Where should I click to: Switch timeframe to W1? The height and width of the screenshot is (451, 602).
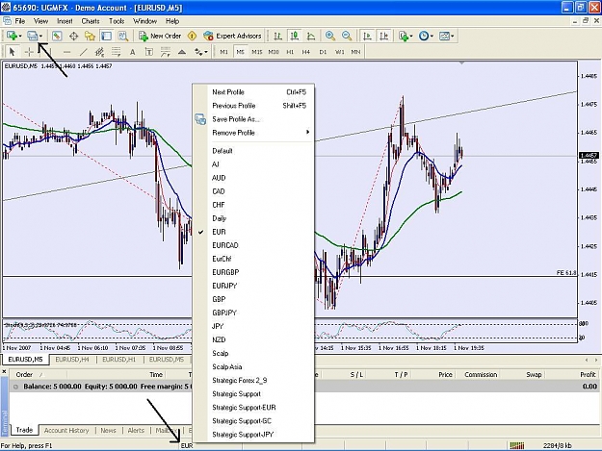click(x=339, y=52)
